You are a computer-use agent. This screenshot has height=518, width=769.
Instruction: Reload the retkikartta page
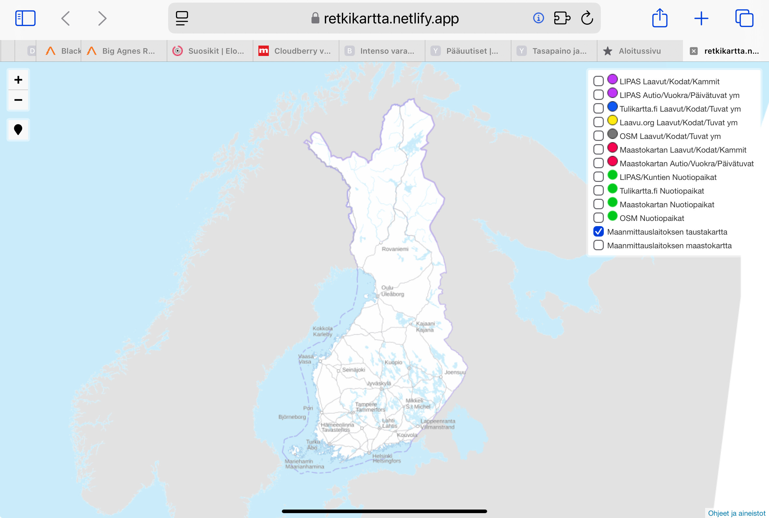(587, 18)
